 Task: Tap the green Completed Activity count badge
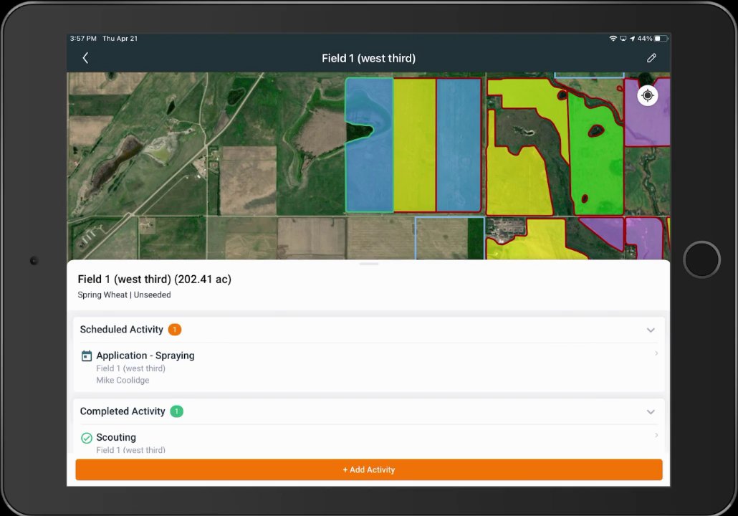(176, 411)
